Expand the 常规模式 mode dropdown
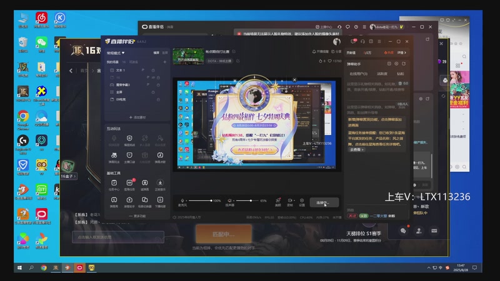 coord(116,53)
